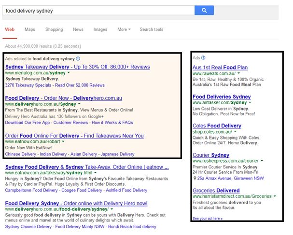
Task: Open 'Order Food Online For Delivery' ad
Action: coord(74,136)
